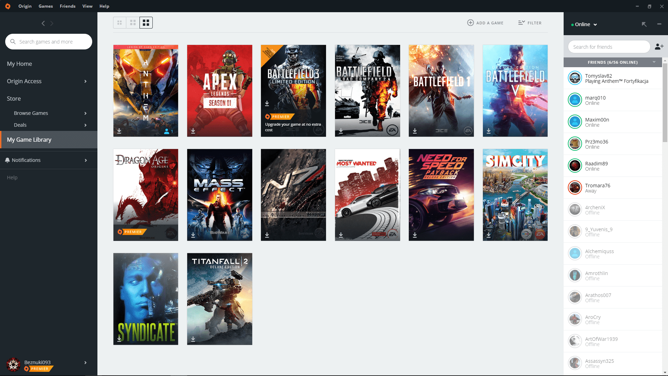
Task: Expand the Origin Access submenu
Action: tap(85, 81)
